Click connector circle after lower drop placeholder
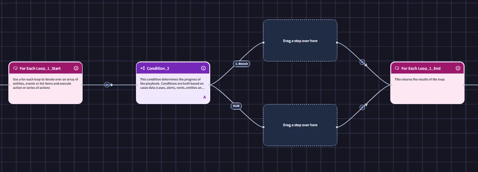The width and height of the screenshot is (478, 172). tap(362, 107)
